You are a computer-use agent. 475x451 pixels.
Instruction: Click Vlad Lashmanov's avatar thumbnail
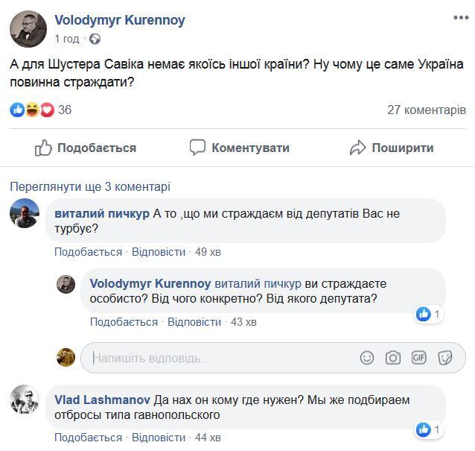pos(24,400)
